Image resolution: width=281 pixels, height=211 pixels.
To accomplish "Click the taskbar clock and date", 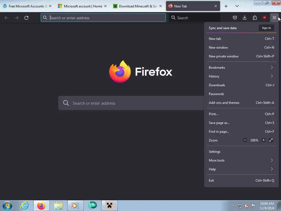I will [x=267, y=206].
